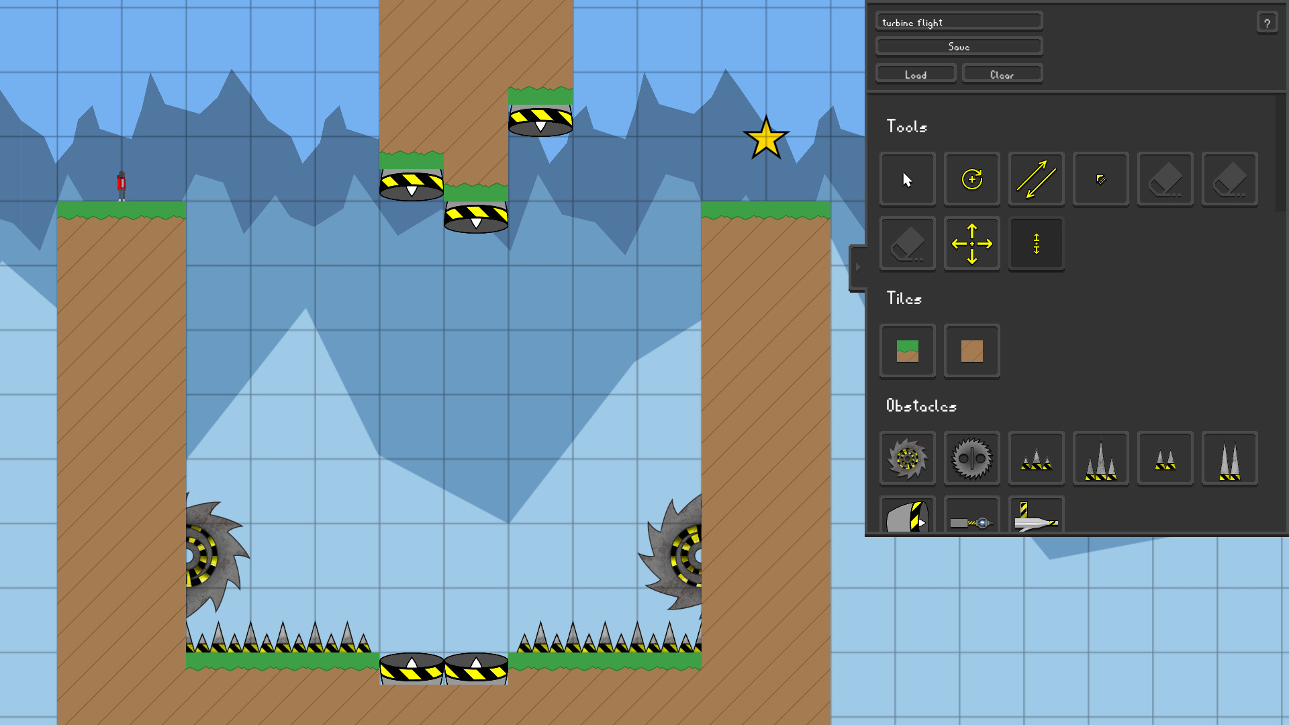Select the four-way move arrows tool
This screenshot has height=725, width=1289.
point(971,244)
